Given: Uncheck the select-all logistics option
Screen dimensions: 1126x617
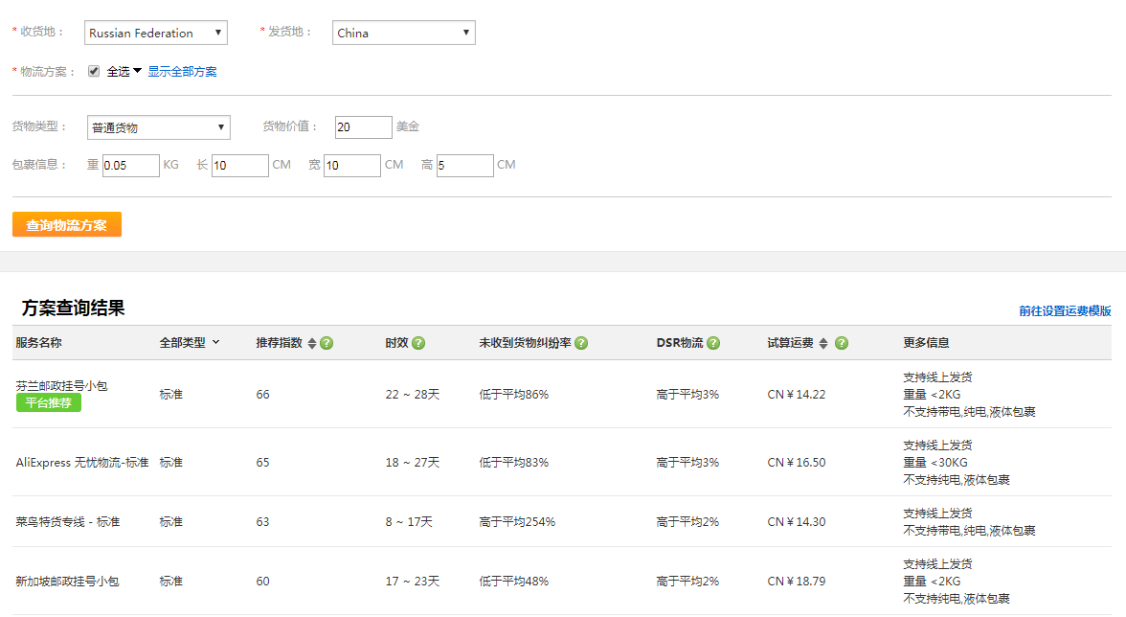Looking at the screenshot, I should coord(93,71).
